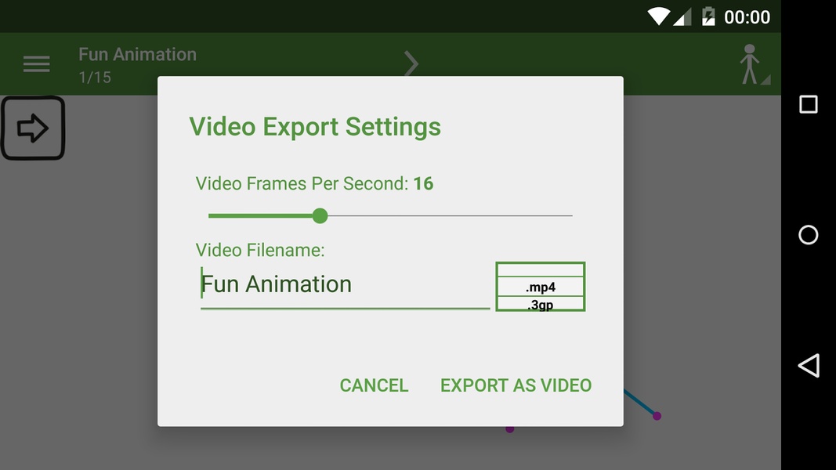Tap the frames per second value 16

click(x=423, y=183)
